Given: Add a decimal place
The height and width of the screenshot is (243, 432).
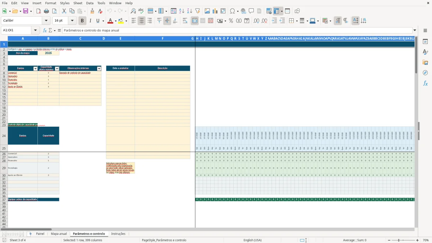Looking at the screenshot, I should (x=256, y=21).
